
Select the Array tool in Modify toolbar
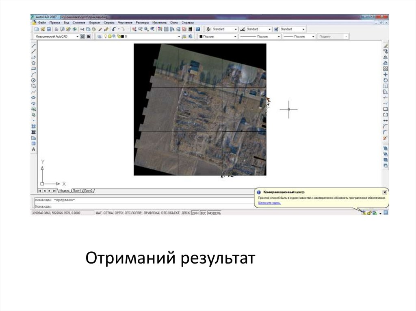pyautogui.click(x=386, y=69)
